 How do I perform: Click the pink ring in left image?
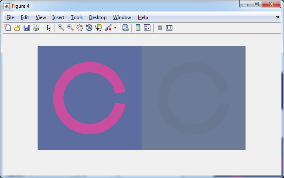click(58, 98)
